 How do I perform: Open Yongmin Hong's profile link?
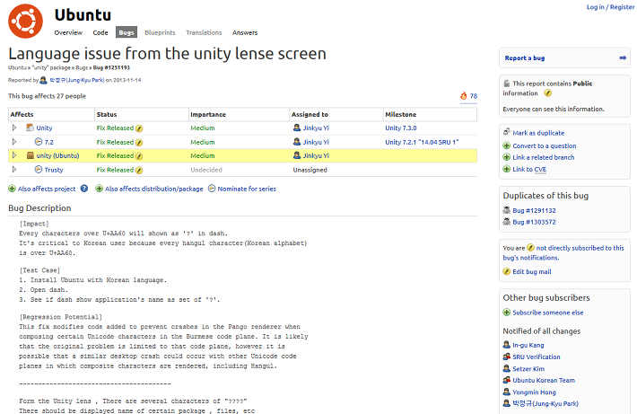point(534,392)
